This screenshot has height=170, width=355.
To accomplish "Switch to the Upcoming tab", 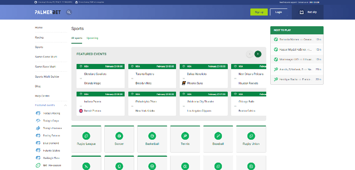I will point(92,38).
